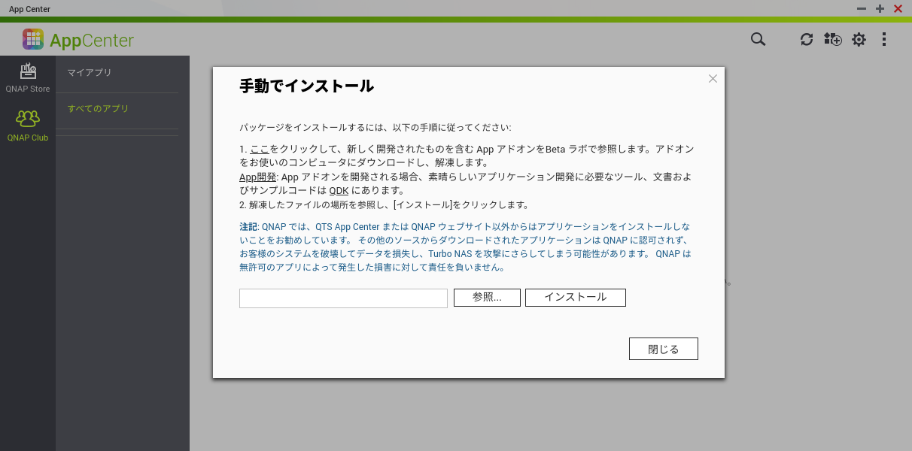
Task: Open the settings gear in App Center
Action: 859,39
